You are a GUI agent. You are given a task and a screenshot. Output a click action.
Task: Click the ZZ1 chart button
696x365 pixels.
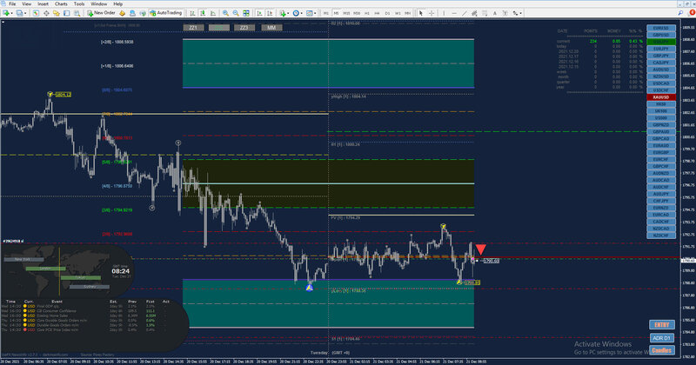point(193,28)
